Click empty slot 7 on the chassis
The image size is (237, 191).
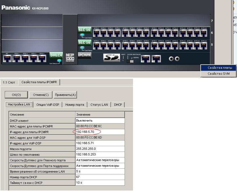point(144,21)
